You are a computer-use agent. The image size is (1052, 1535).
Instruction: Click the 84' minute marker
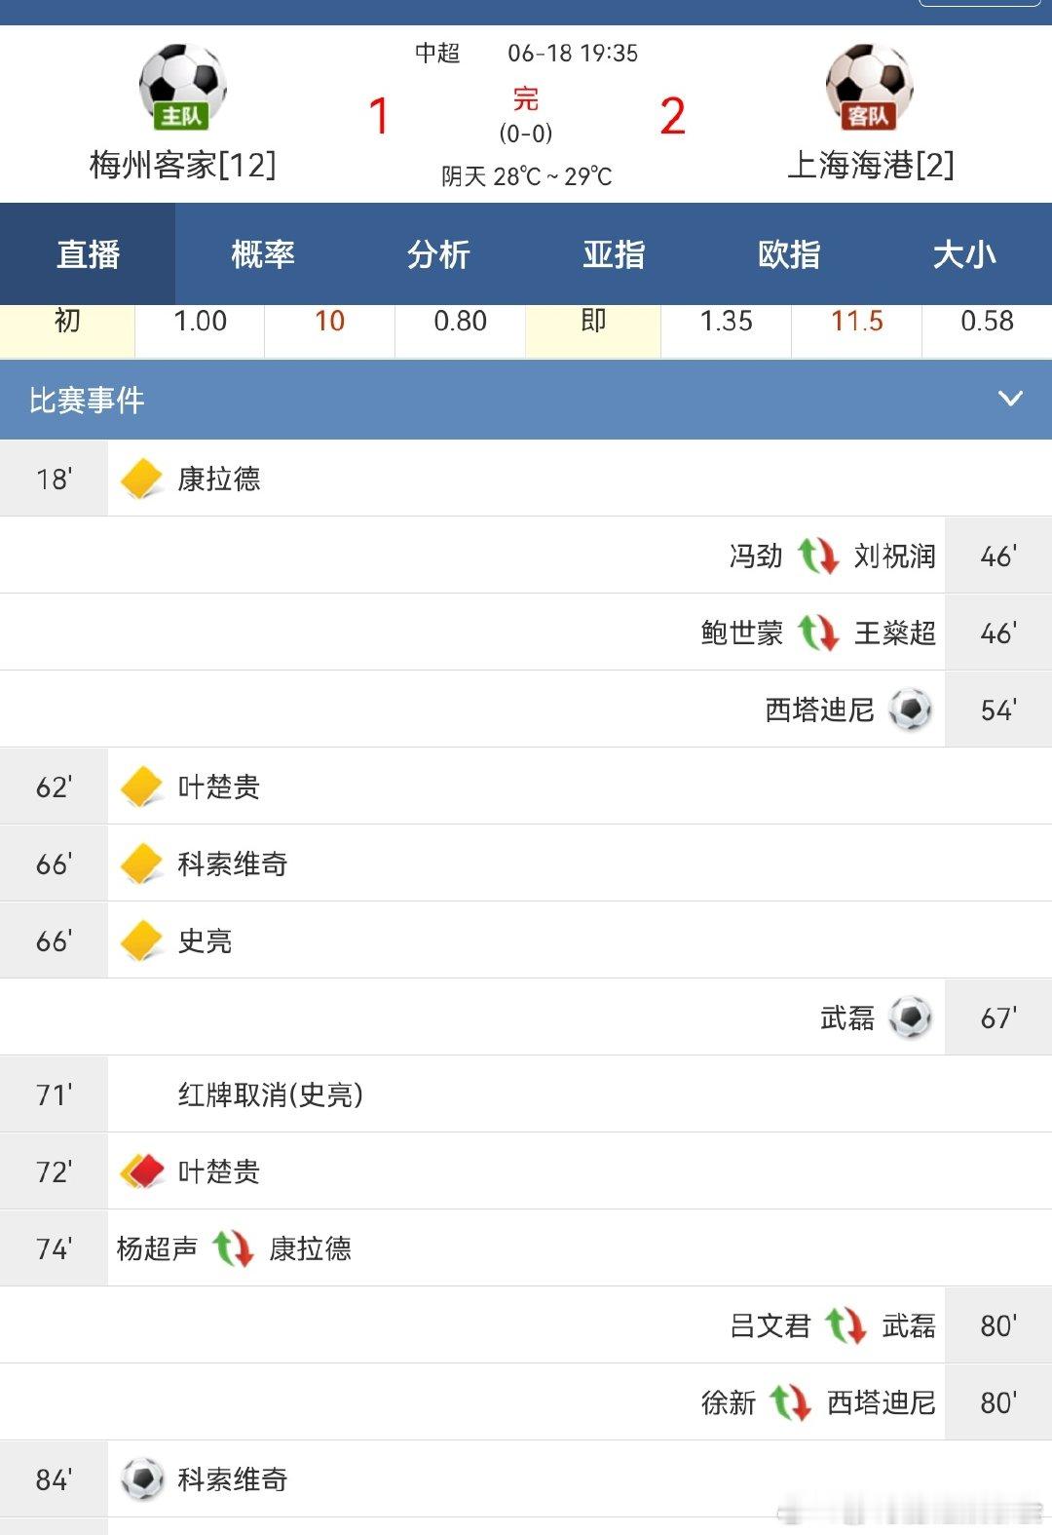point(54,1479)
